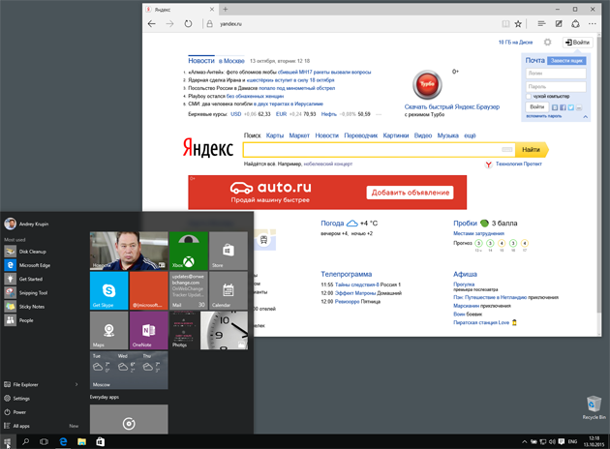Viewport: 610px width, 449px height.
Task: Select 'Карты' in Yandex services menu
Action: (x=275, y=135)
